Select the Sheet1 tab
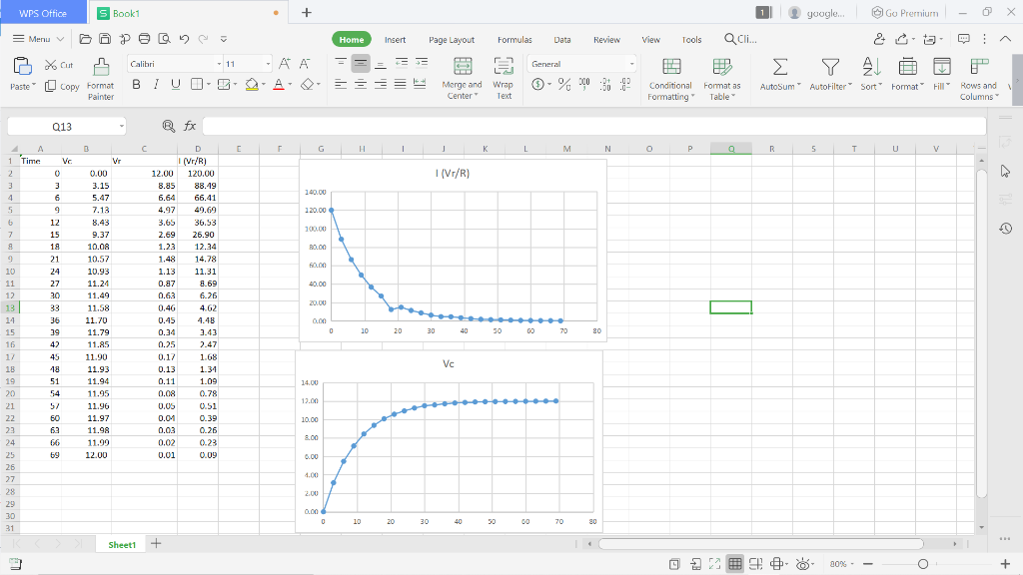 point(122,544)
